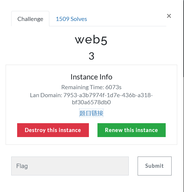Click the web5 challenge title
This screenshot has width=184, height=192.
pos(91,40)
